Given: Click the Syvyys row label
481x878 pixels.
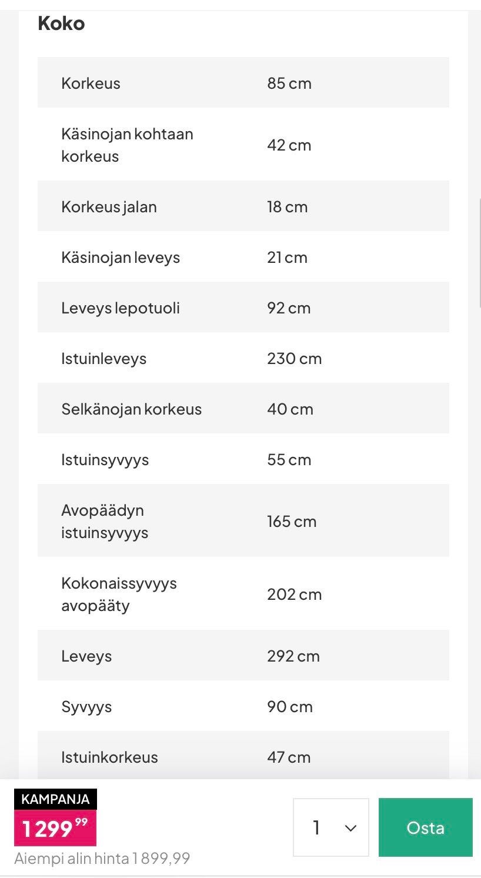Looking at the screenshot, I should [86, 707].
